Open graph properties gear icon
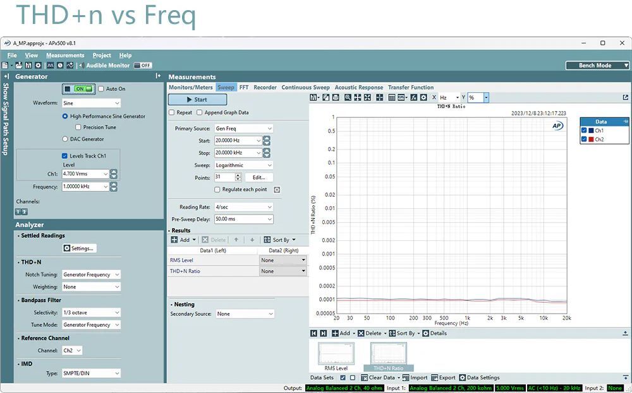 click(423, 97)
